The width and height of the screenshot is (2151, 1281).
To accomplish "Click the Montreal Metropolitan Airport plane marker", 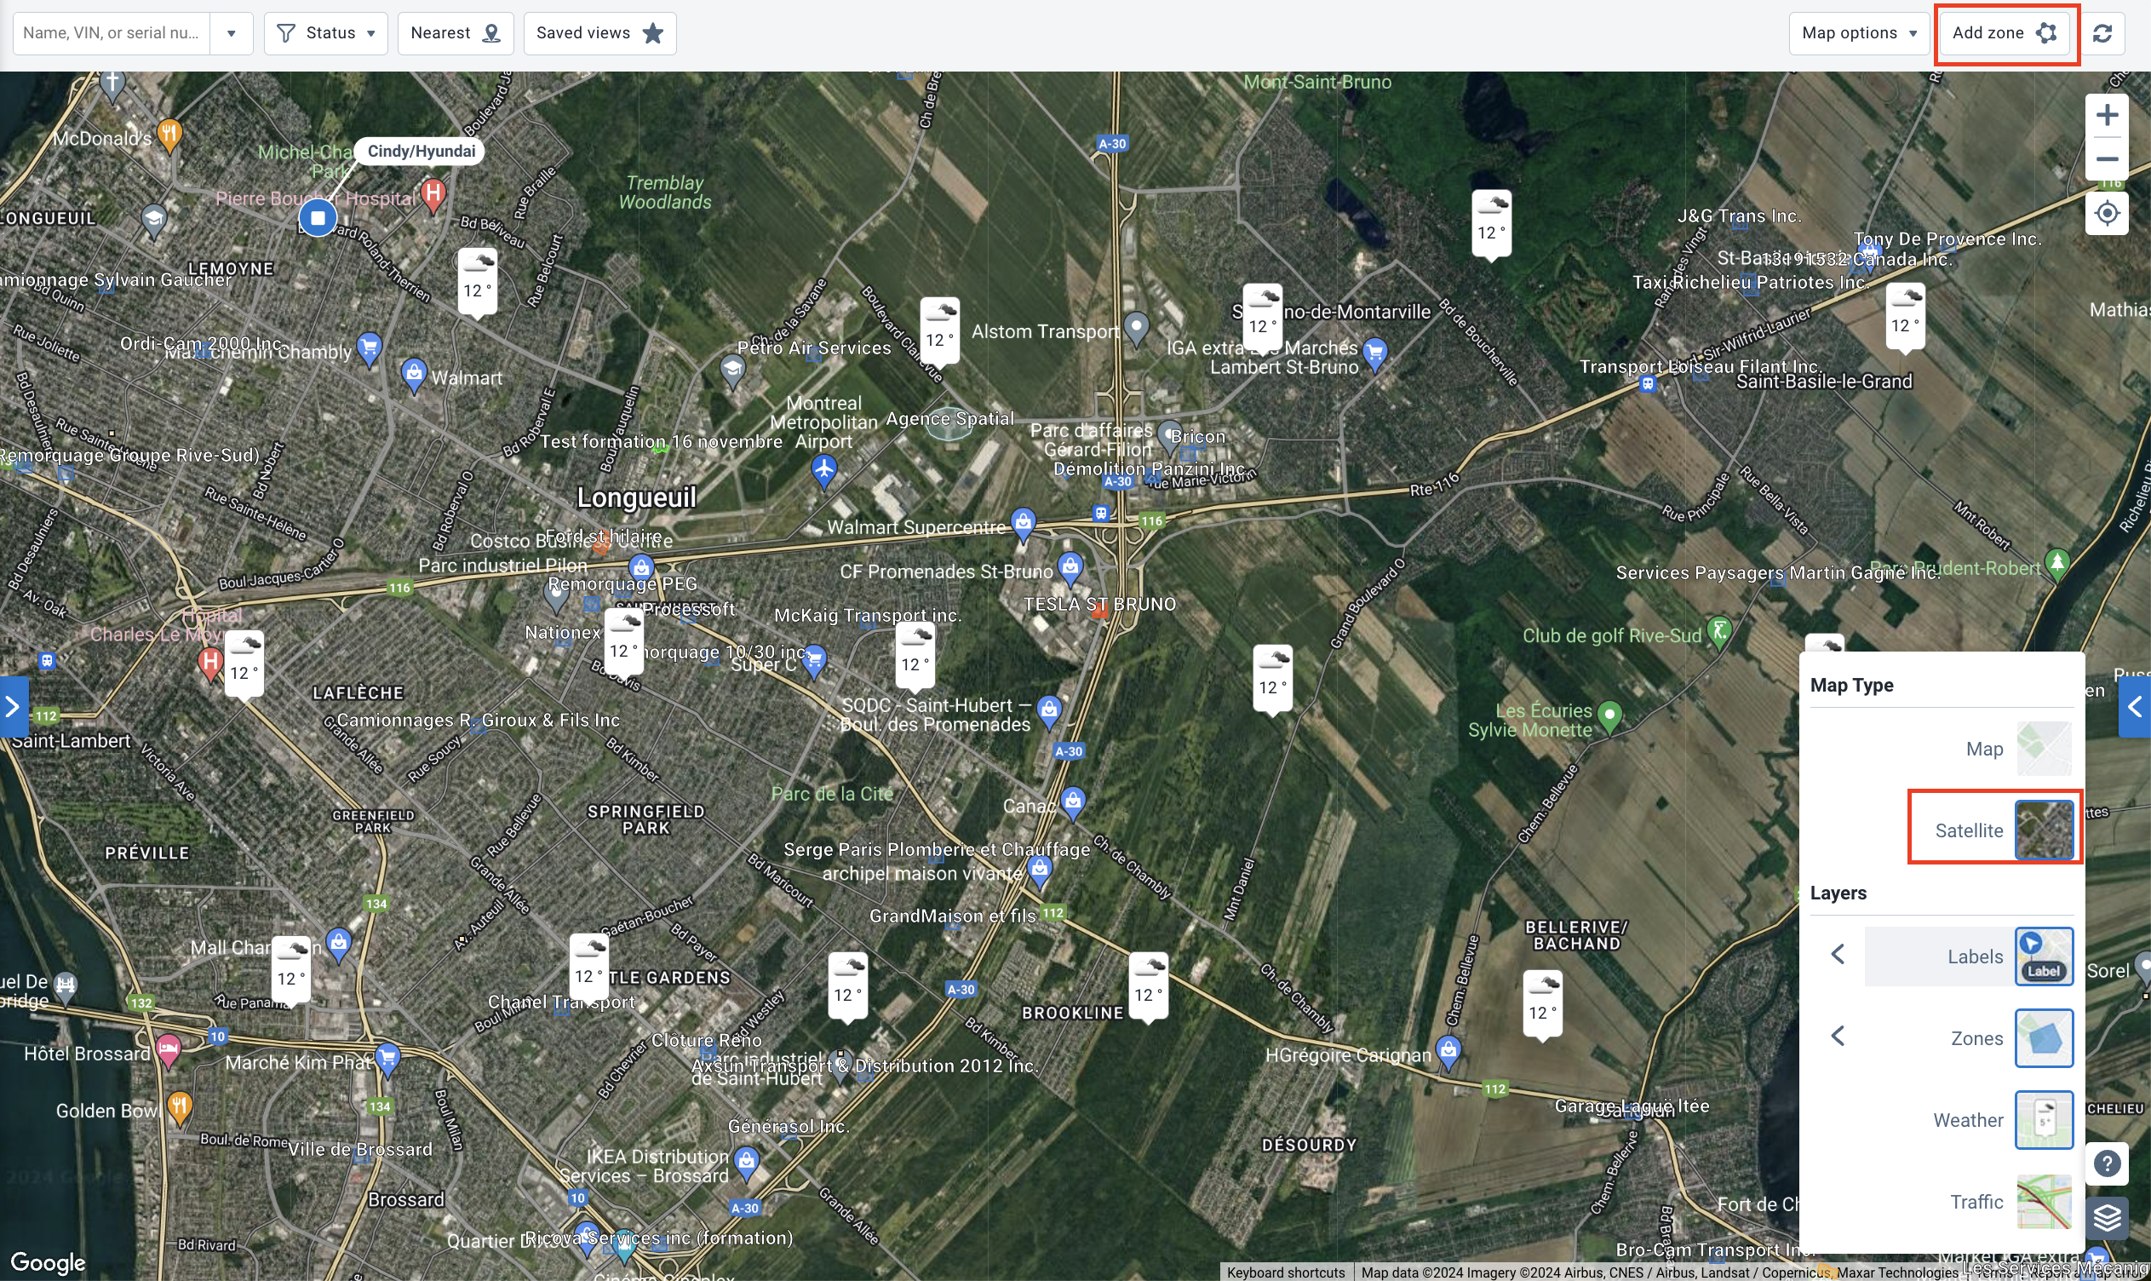I will point(824,471).
